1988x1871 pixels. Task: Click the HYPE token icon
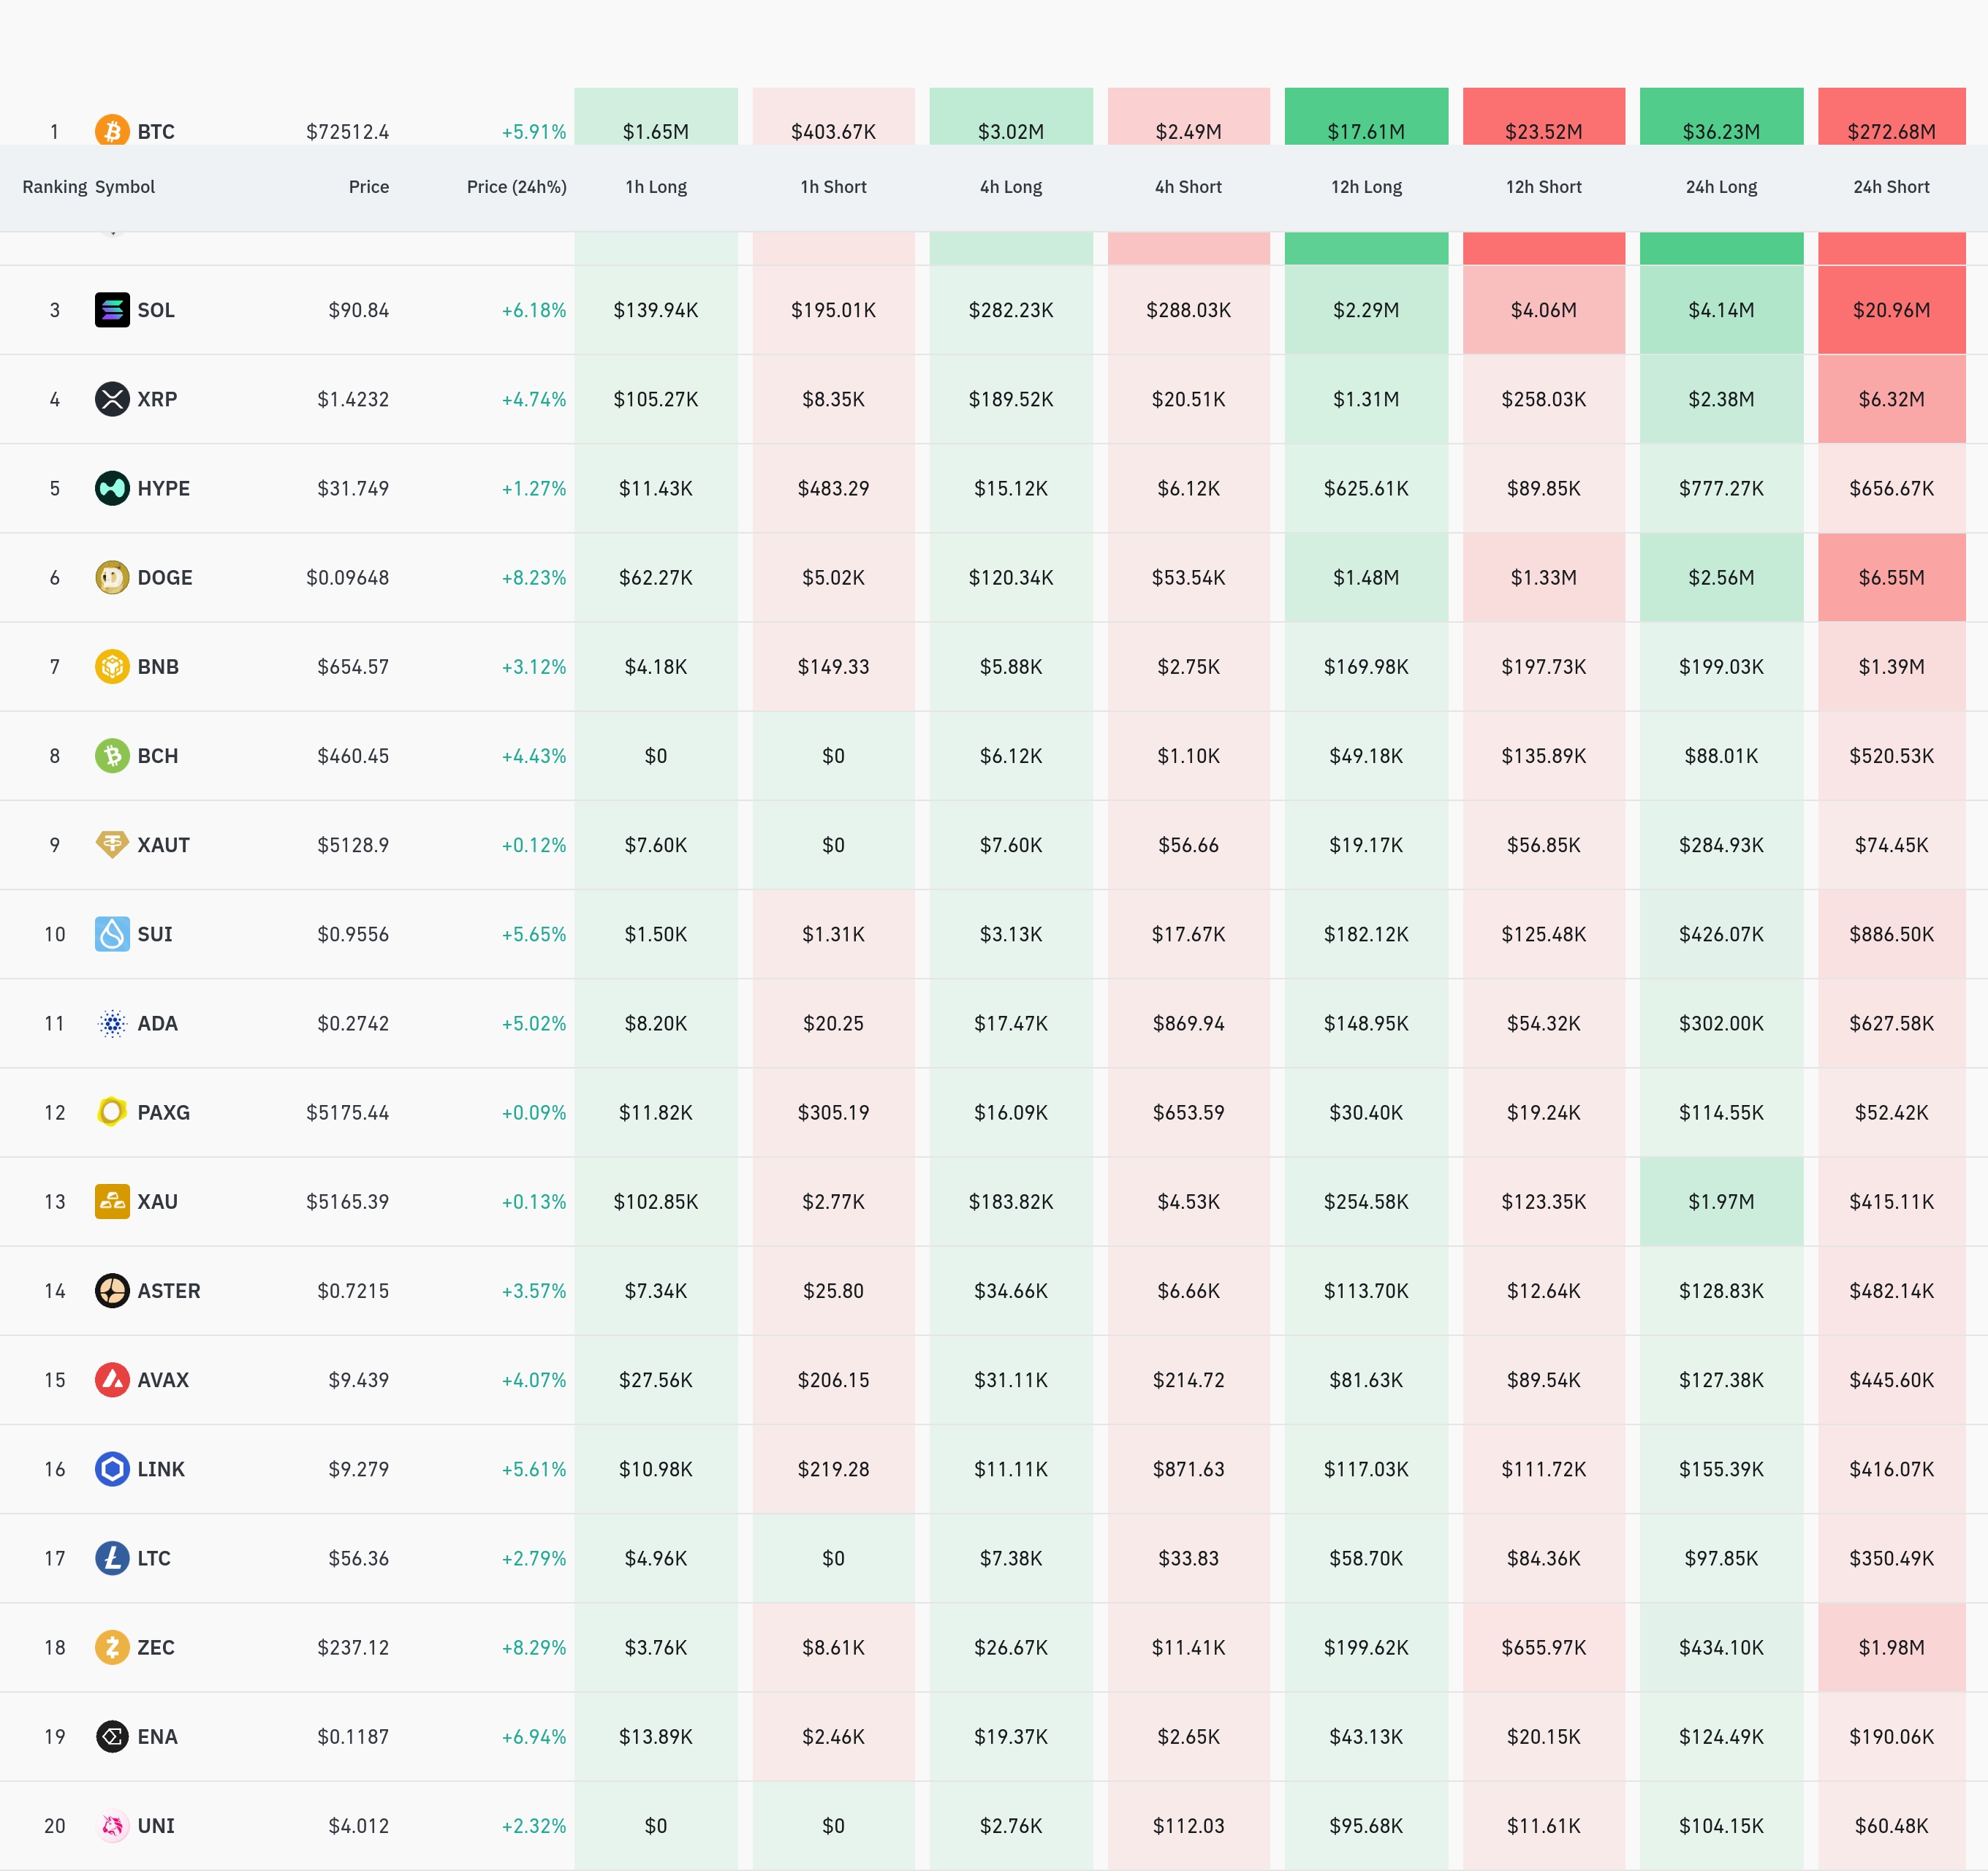coord(112,488)
